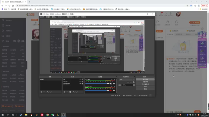Reload the Chrome page
209x117 pixels.
click(x=9, y=5)
